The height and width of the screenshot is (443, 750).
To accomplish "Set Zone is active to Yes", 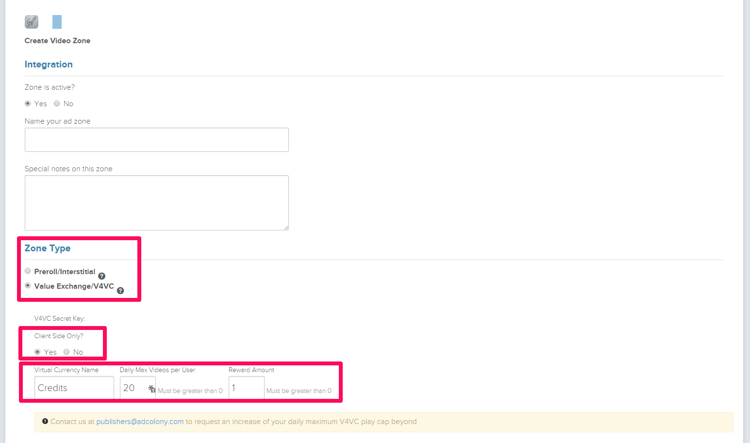I will pyautogui.click(x=28, y=103).
